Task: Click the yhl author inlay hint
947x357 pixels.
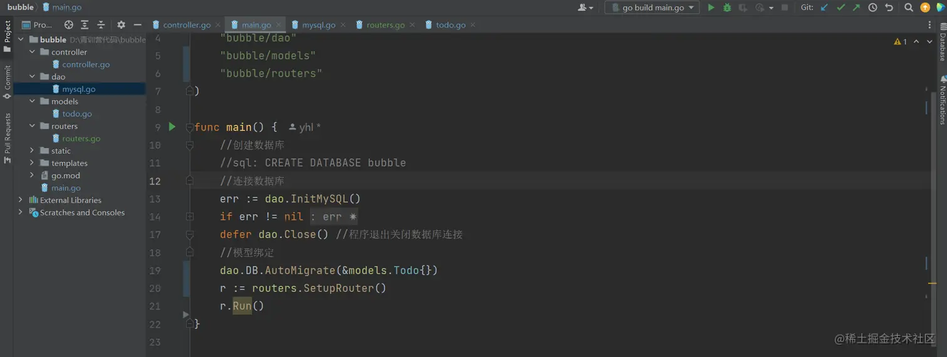Action: pyautogui.click(x=305, y=128)
